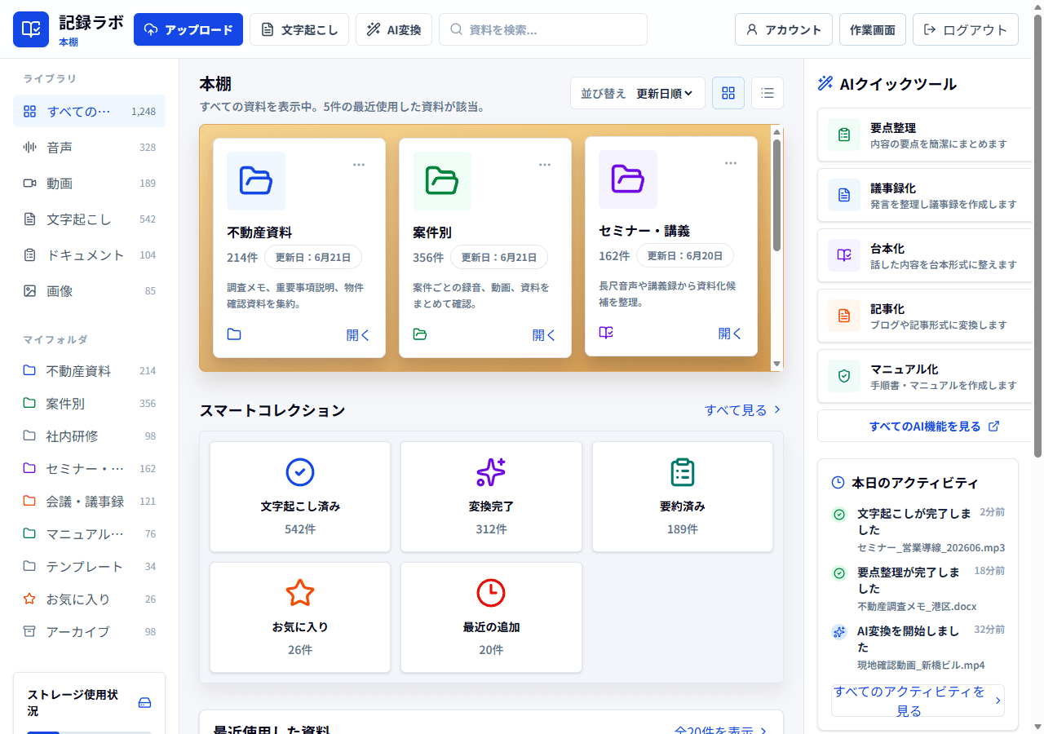Open 社内研修 folder in sidebar
The height and width of the screenshot is (734, 1044).
(89, 436)
